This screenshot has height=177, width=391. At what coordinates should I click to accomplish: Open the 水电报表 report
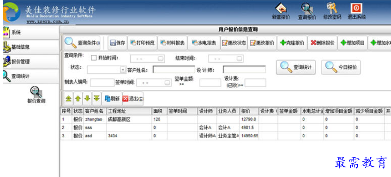[x=204, y=43]
